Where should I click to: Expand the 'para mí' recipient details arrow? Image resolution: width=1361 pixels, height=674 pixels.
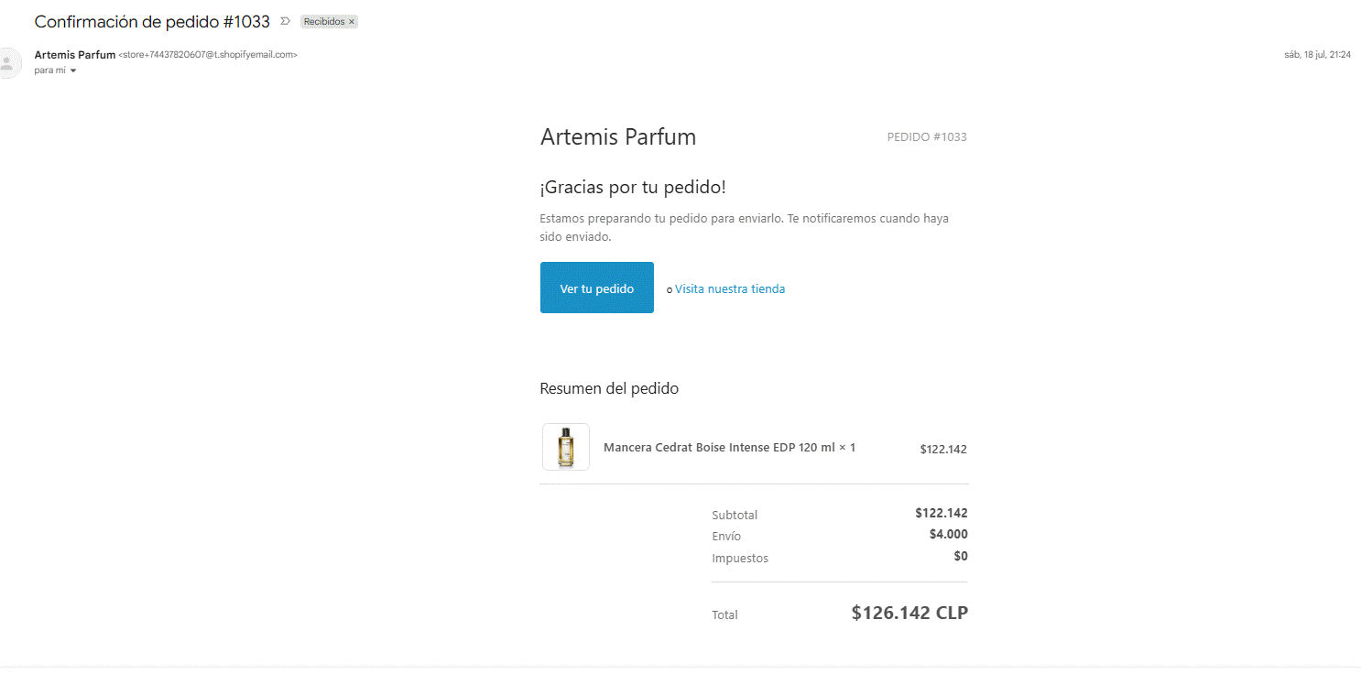pos(73,71)
